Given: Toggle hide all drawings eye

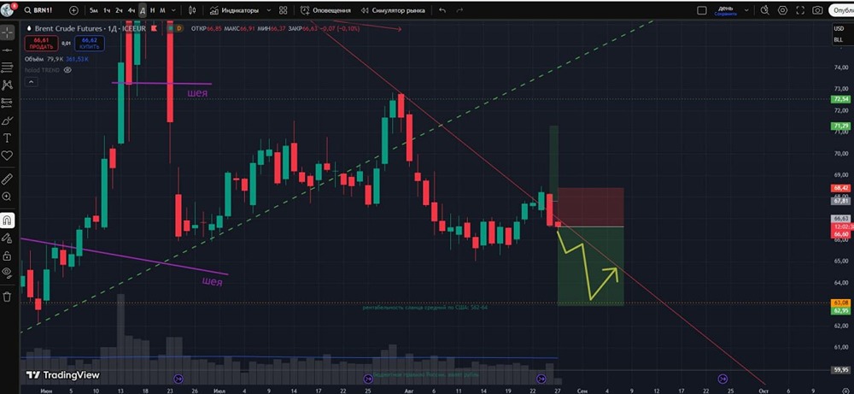Looking at the screenshot, I should pyautogui.click(x=7, y=273).
